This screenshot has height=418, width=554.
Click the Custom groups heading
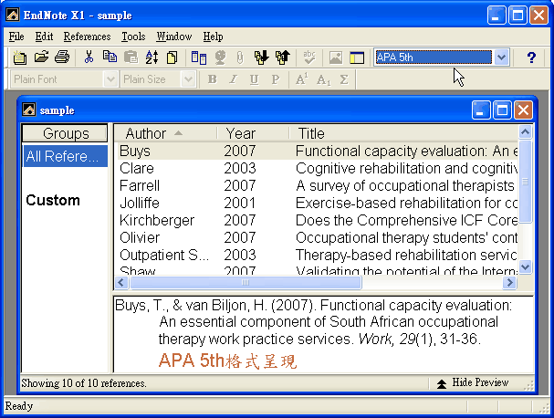pos(53,201)
